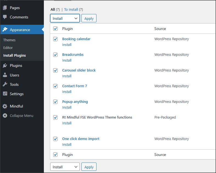Click the Tools wrench icon
Viewport: 216px width, 173px height.
point(5,84)
